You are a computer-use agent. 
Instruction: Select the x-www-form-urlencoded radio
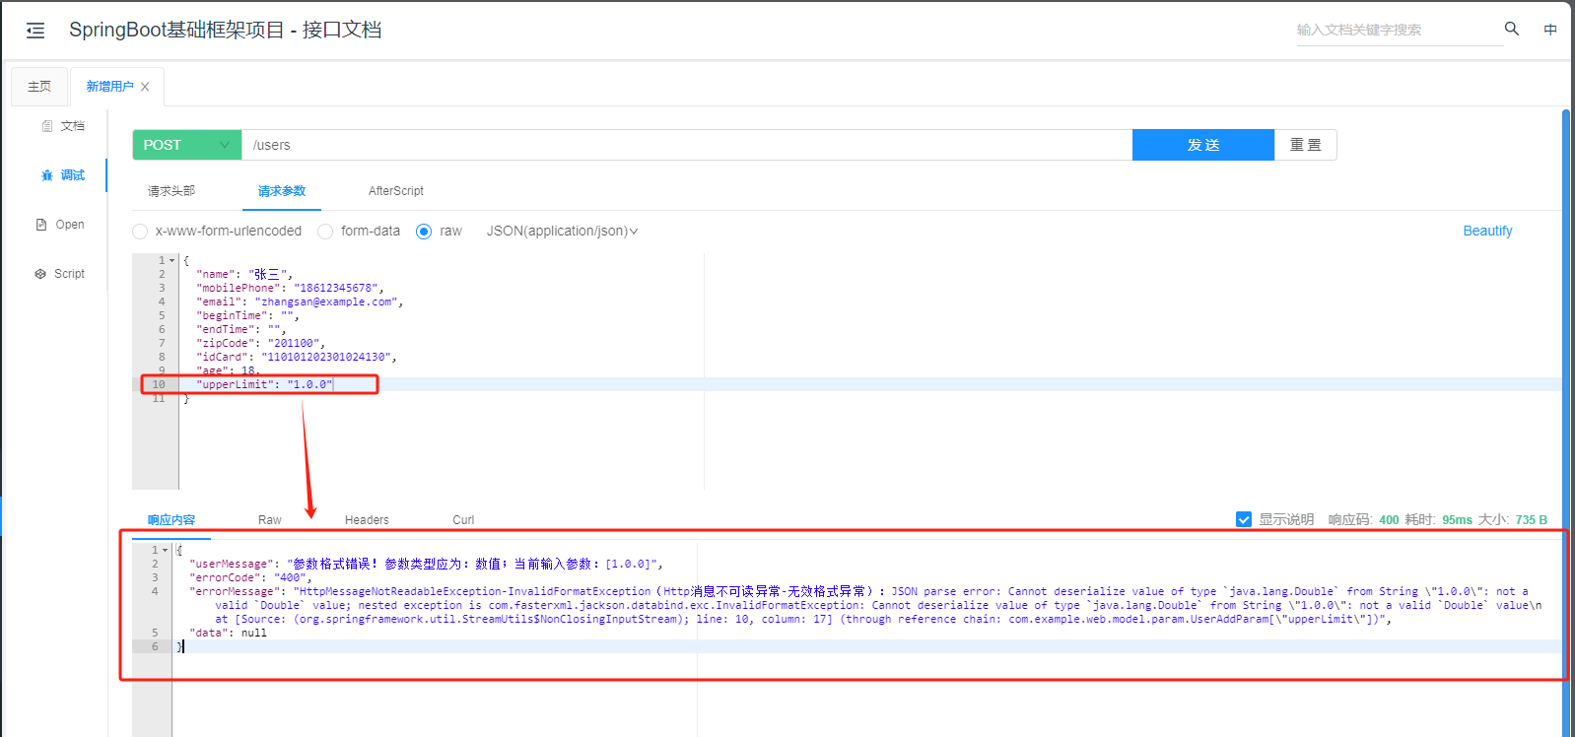(x=140, y=232)
